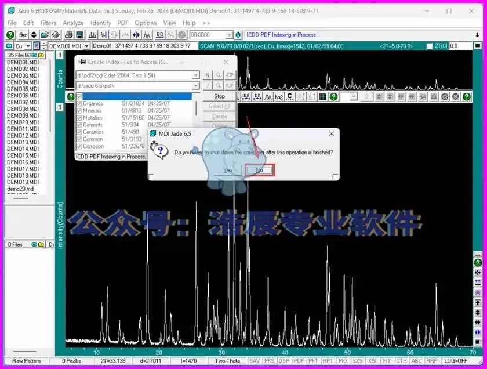487x369 pixels.
Task: Click the printer icon in the toolbar
Action: pos(68,35)
